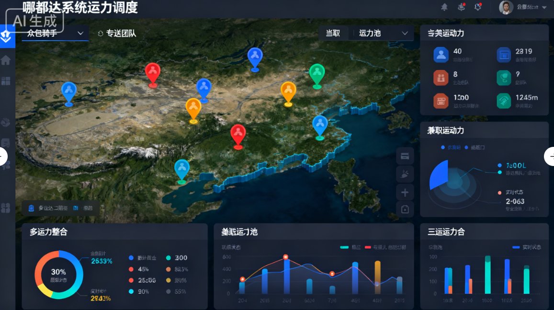Click the teal icon beside 1245m
554x310 pixels.
click(503, 100)
